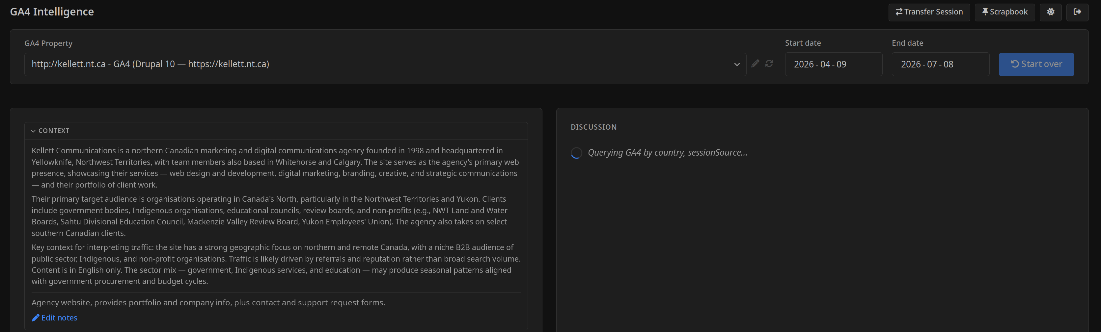Viewport: 1101px width, 332px height.
Task: Click the logout arrow icon
Action: click(x=1078, y=12)
